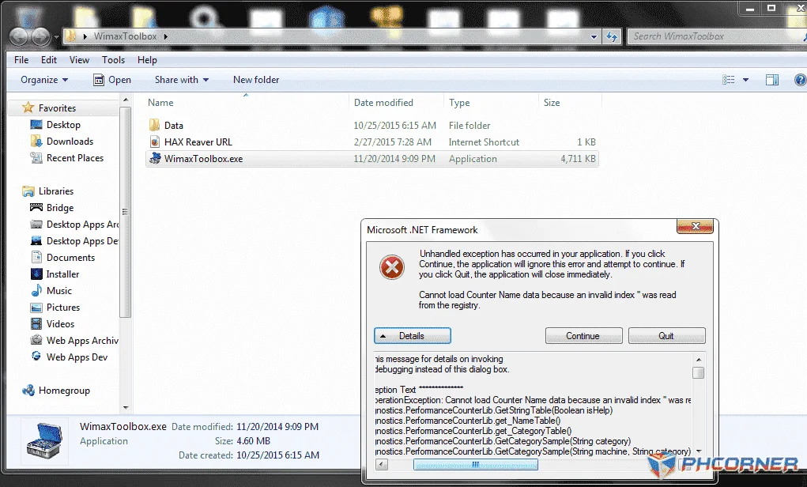Image resolution: width=807 pixels, height=487 pixels.
Task: Click horizontal scrollbar left arrow in details
Action: (382, 465)
